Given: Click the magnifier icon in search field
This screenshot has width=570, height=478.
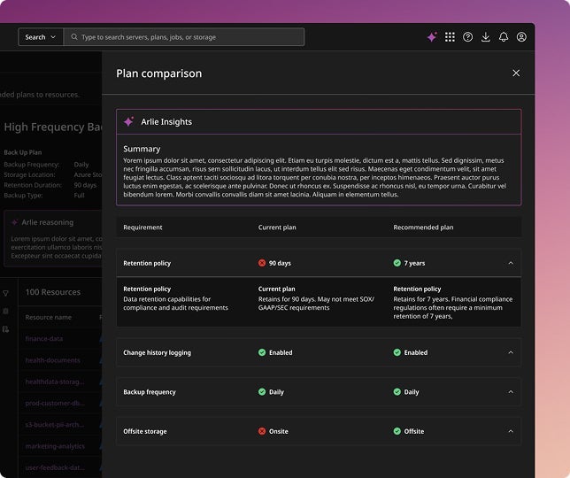Looking at the screenshot, I should click(x=73, y=37).
